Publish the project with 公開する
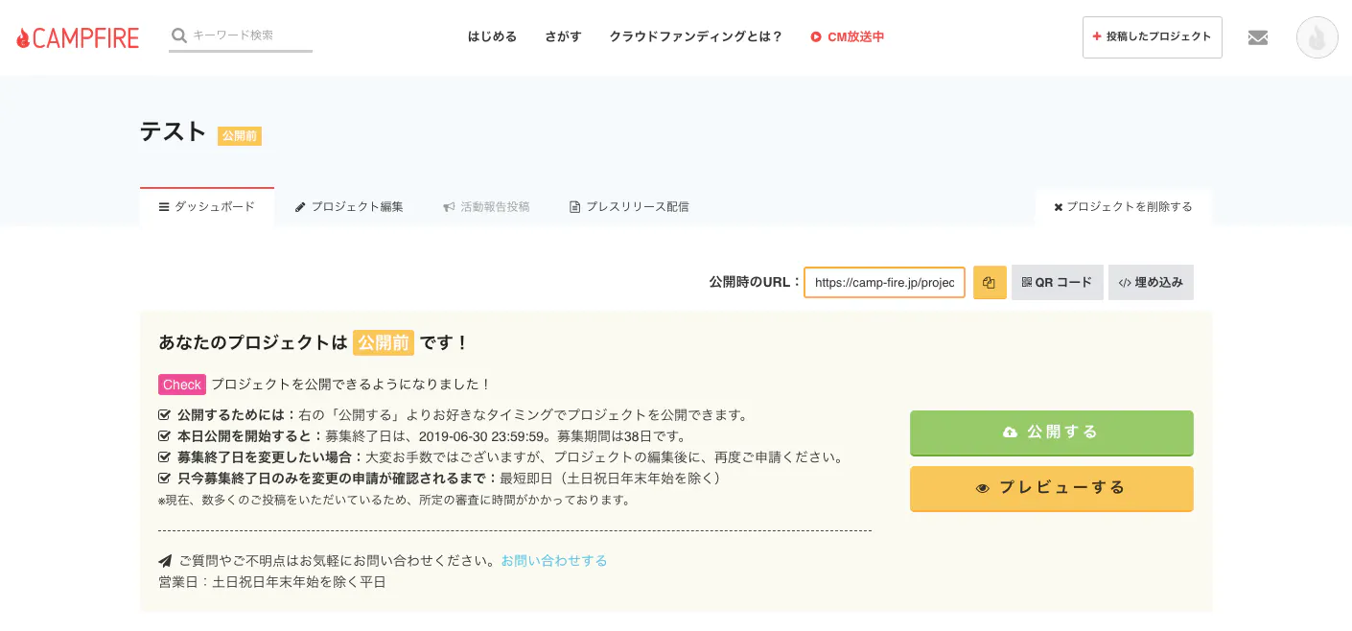 pyautogui.click(x=1051, y=432)
